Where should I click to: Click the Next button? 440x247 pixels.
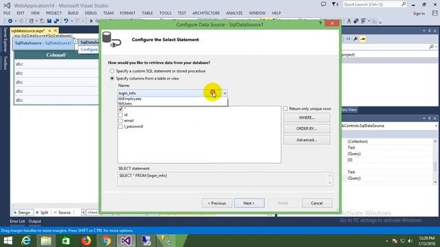(249, 203)
